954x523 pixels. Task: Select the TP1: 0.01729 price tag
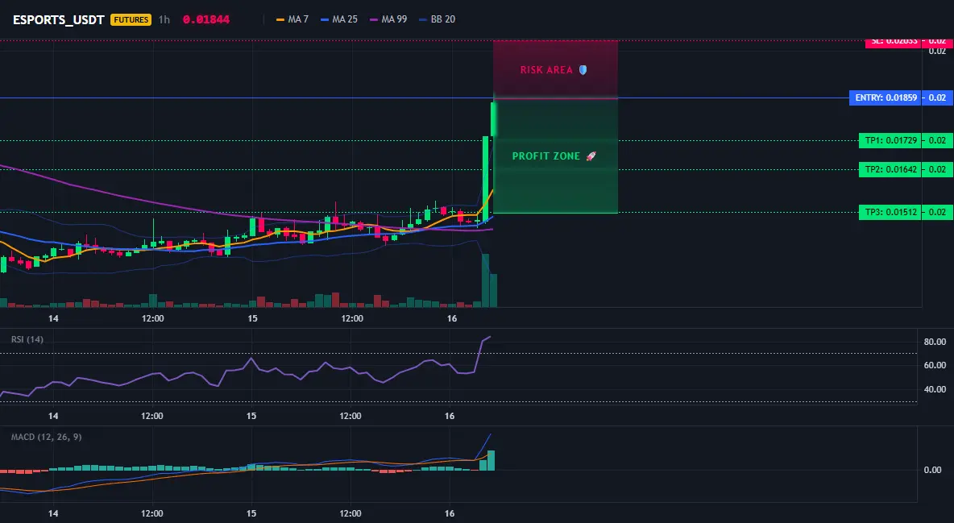(x=890, y=141)
